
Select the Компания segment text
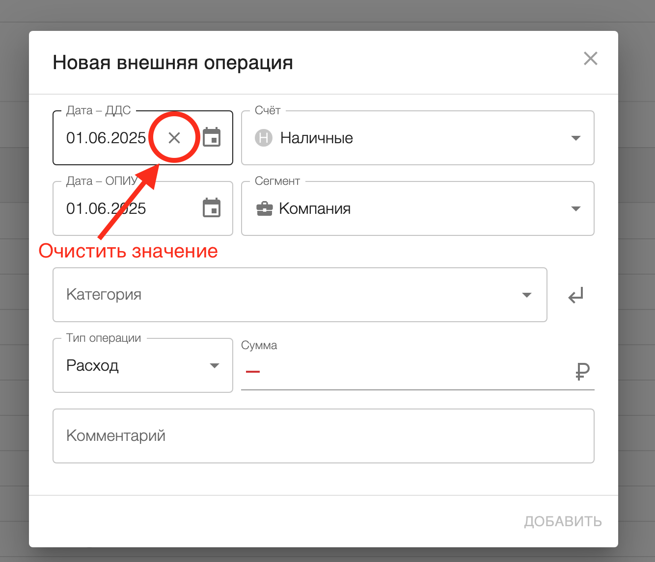point(315,209)
